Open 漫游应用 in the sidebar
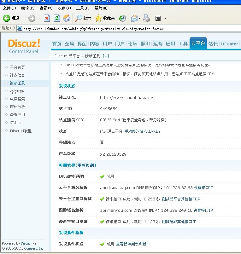The width and height of the screenshot is (241, 254). [x=17, y=114]
